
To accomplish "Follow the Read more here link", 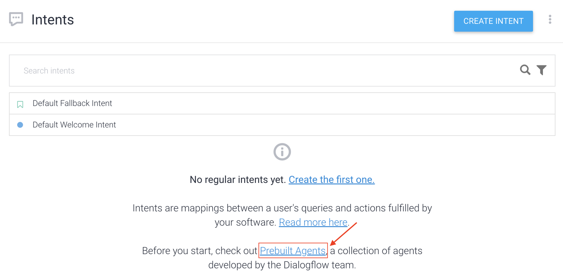I will [313, 222].
